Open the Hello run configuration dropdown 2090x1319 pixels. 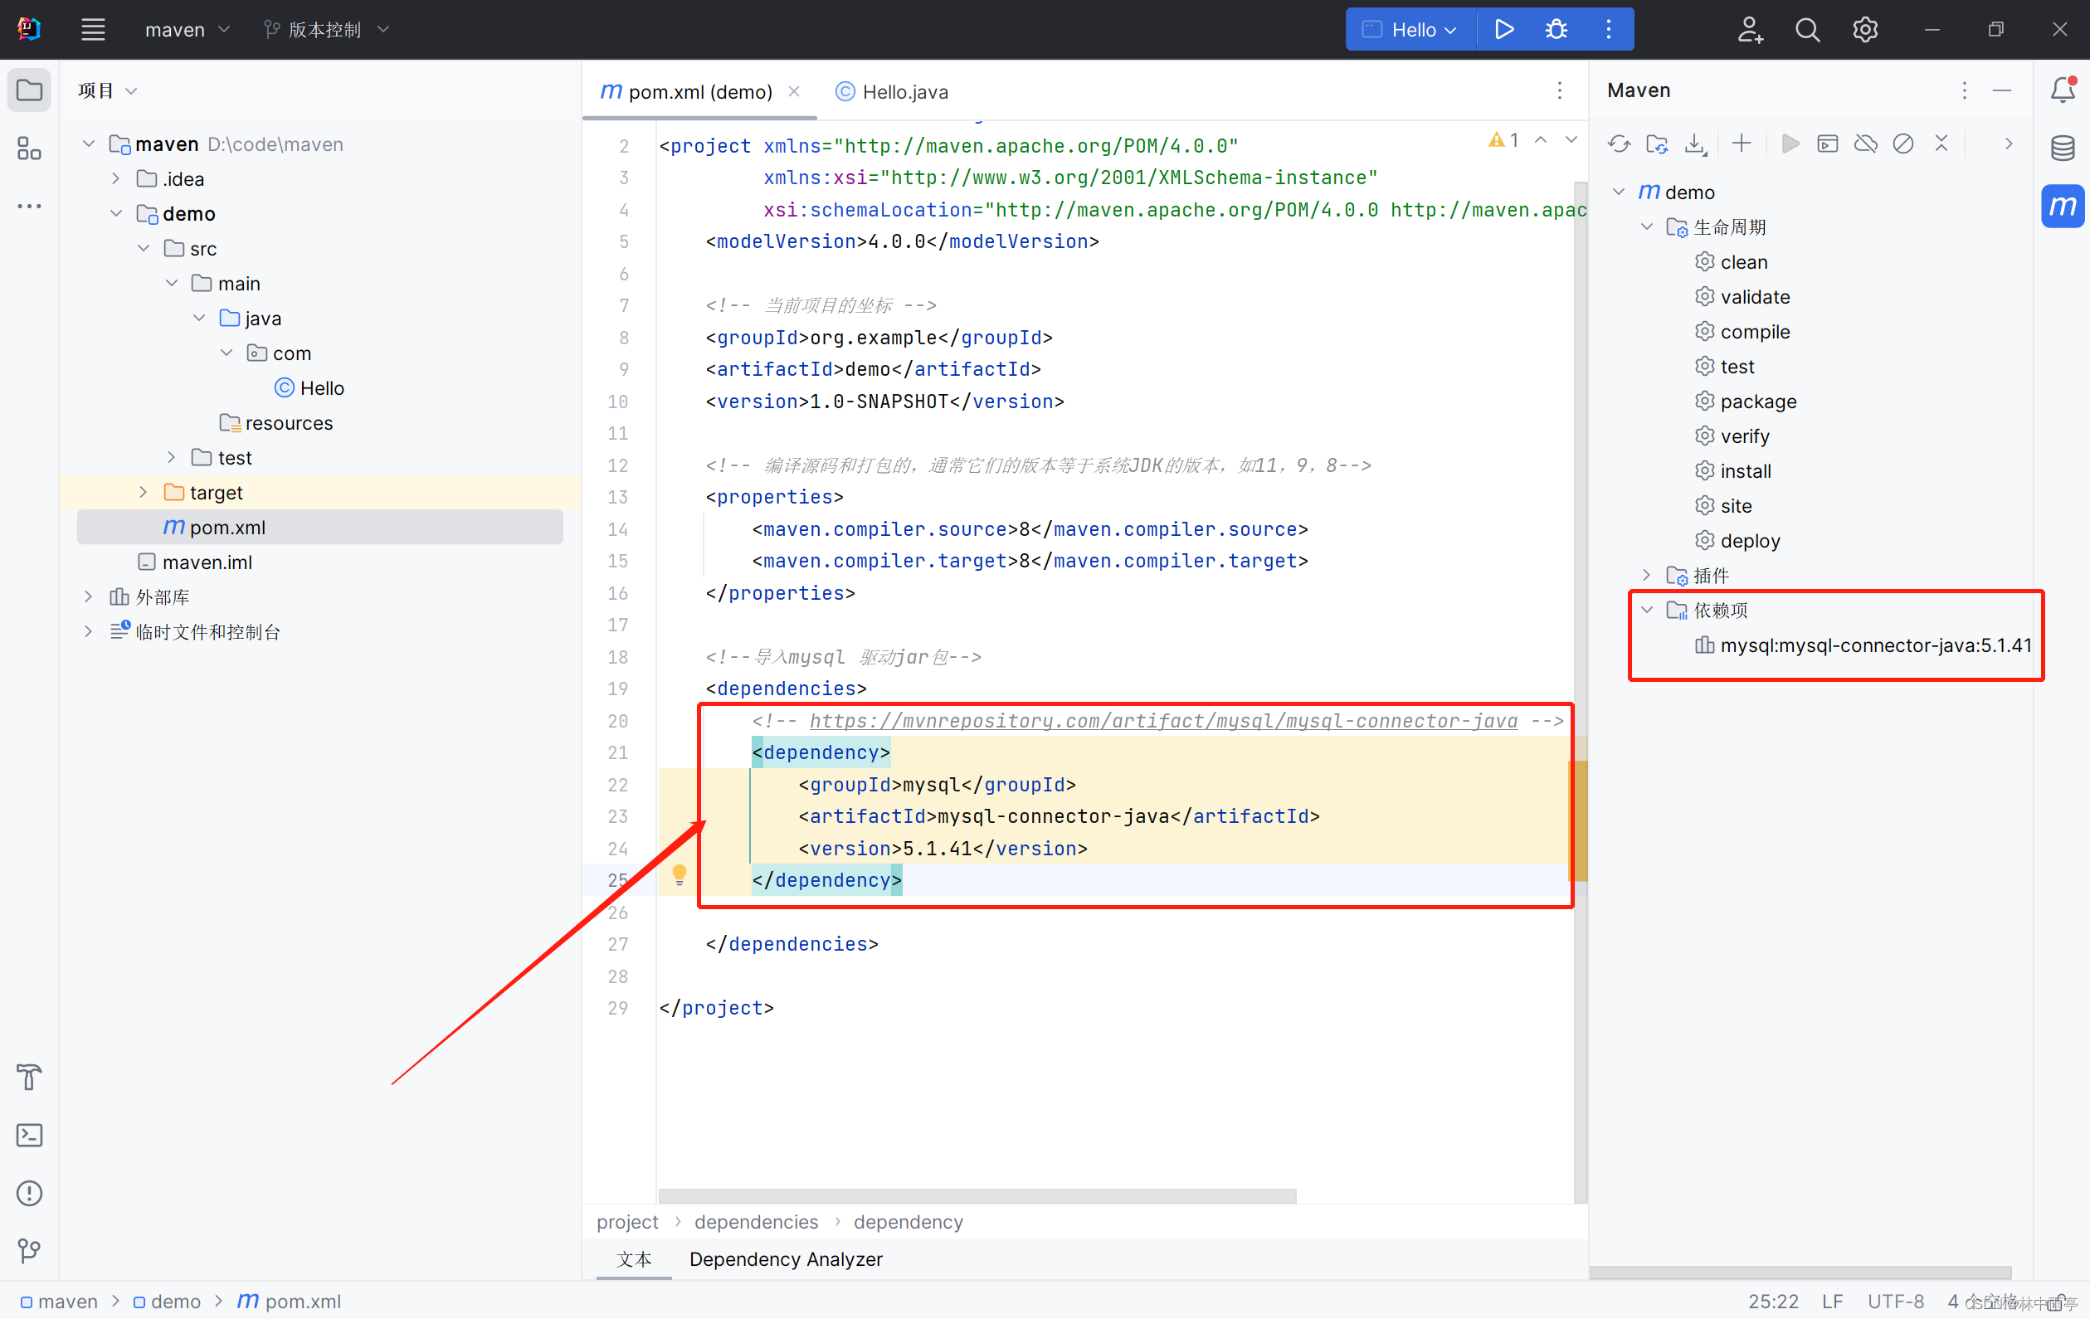tap(1411, 30)
